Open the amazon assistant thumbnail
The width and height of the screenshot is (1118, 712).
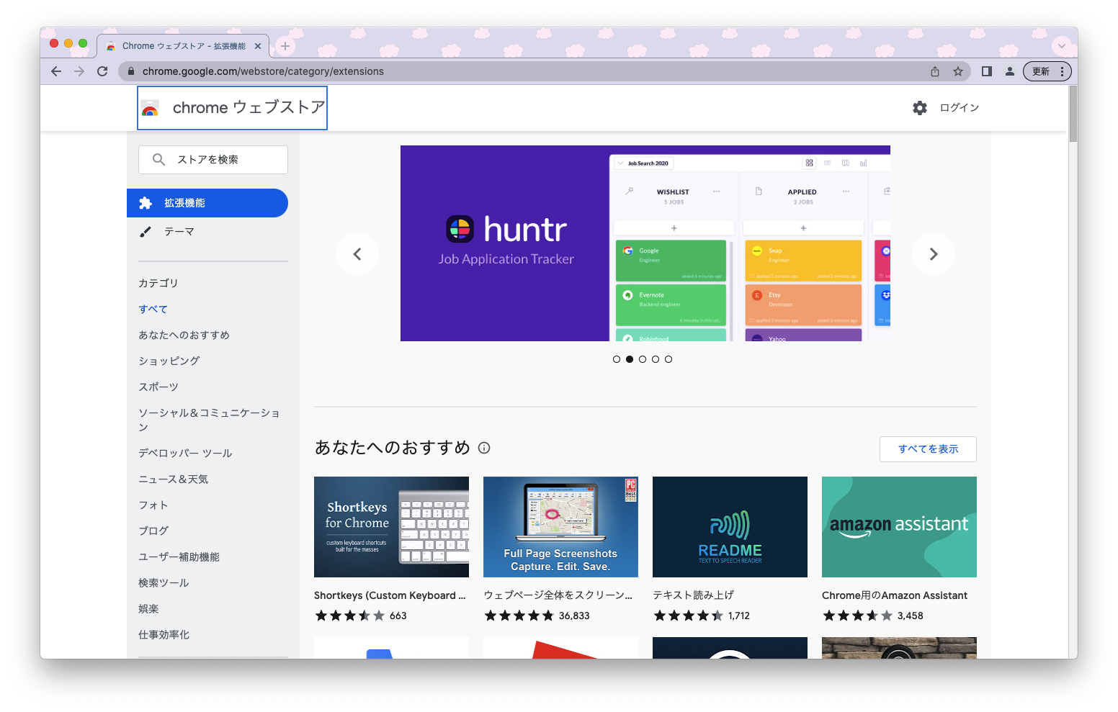[x=899, y=527]
